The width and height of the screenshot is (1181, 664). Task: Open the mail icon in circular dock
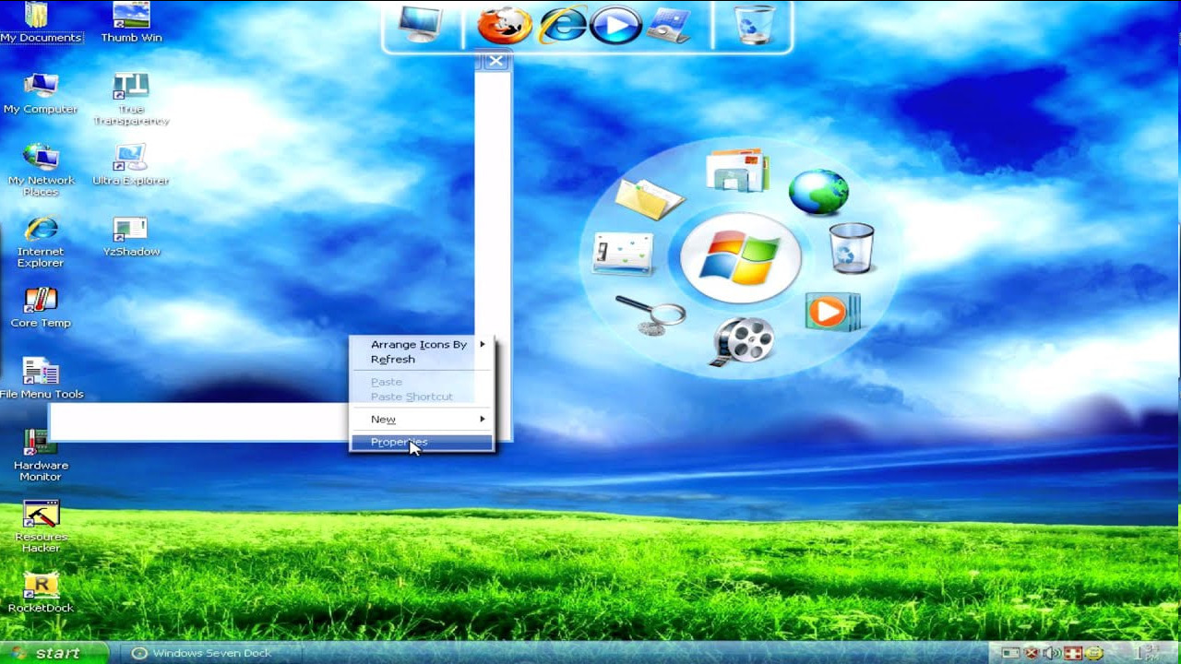click(x=737, y=170)
